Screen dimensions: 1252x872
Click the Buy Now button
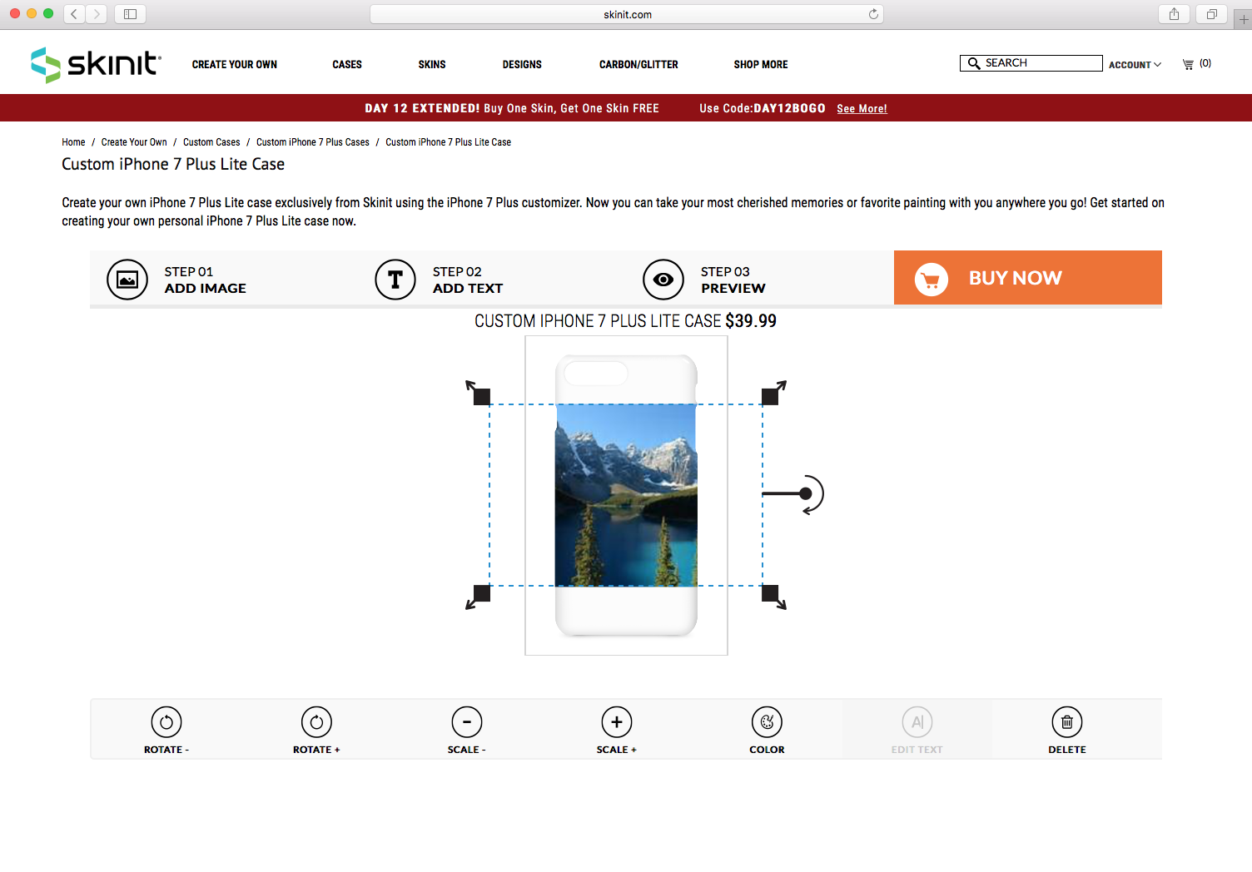click(1028, 278)
